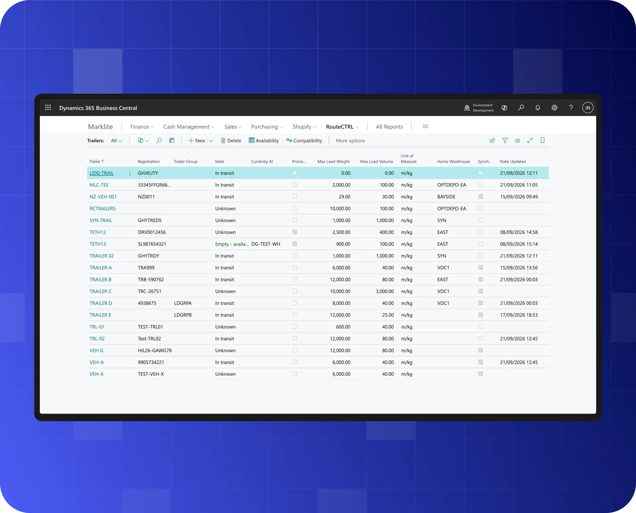Open the dropdown arrow next to New
The image size is (636, 513).
(211, 141)
